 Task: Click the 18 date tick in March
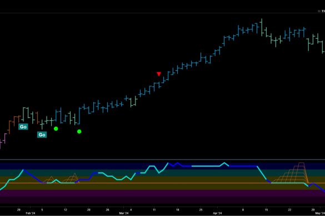(x=178, y=210)
